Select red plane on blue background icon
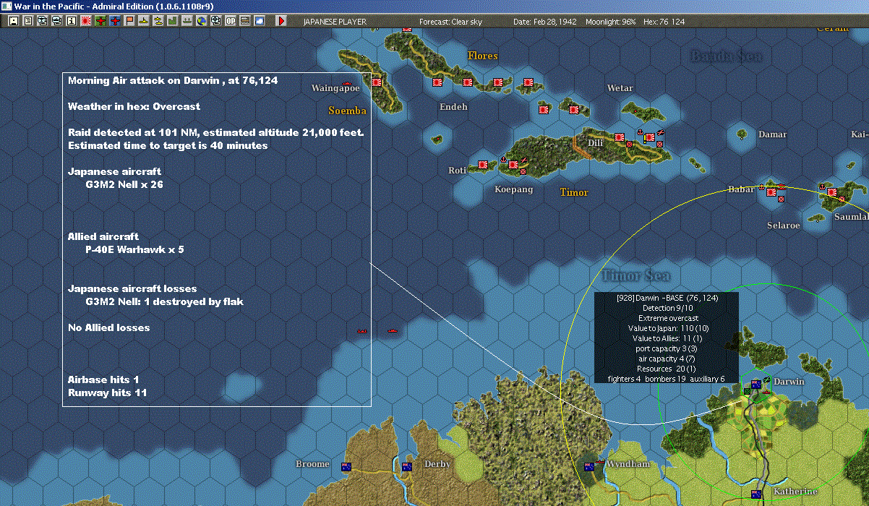869x506 pixels. pyautogui.click(x=115, y=21)
